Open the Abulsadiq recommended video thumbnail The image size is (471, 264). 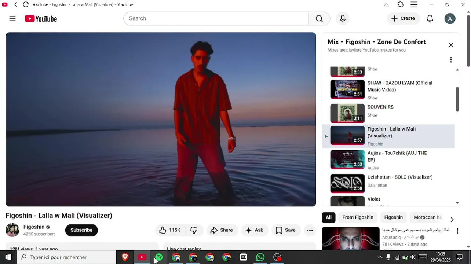(351, 238)
